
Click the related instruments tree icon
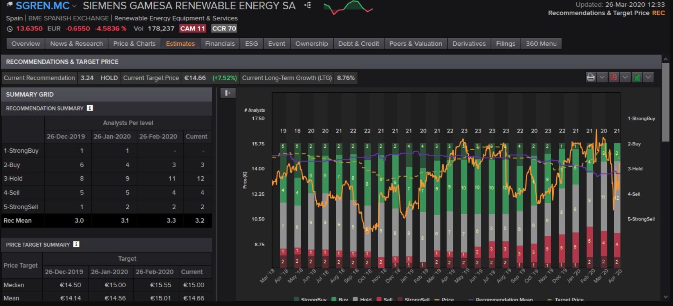(308, 5)
